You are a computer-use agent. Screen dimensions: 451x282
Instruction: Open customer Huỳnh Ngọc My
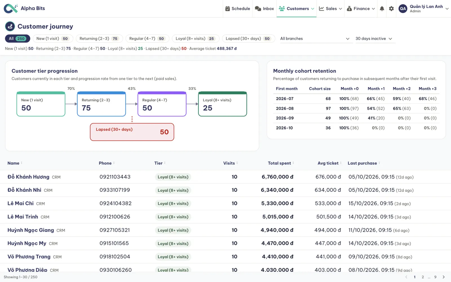pos(27,243)
